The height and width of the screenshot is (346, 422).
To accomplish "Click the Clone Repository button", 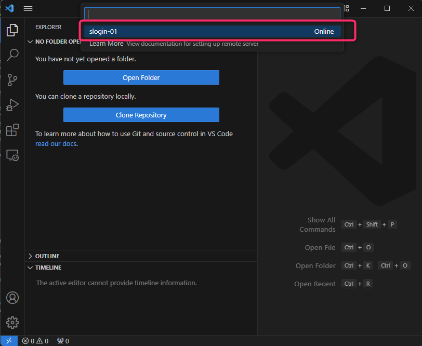I will [141, 115].
